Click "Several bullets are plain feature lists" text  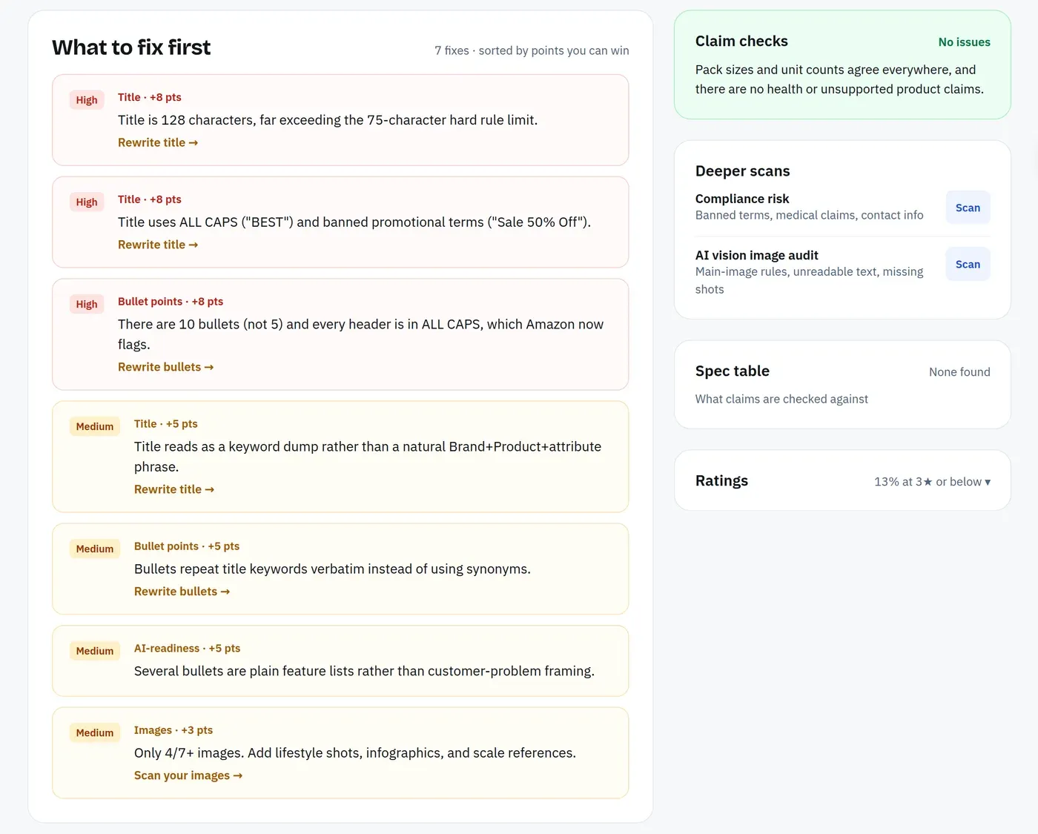[364, 672]
